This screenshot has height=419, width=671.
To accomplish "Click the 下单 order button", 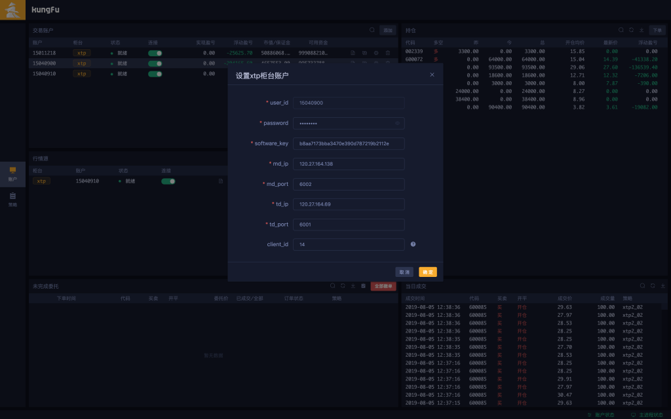I will pyautogui.click(x=657, y=30).
